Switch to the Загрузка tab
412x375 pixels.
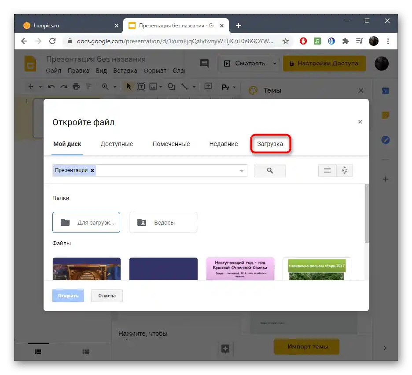coord(270,144)
